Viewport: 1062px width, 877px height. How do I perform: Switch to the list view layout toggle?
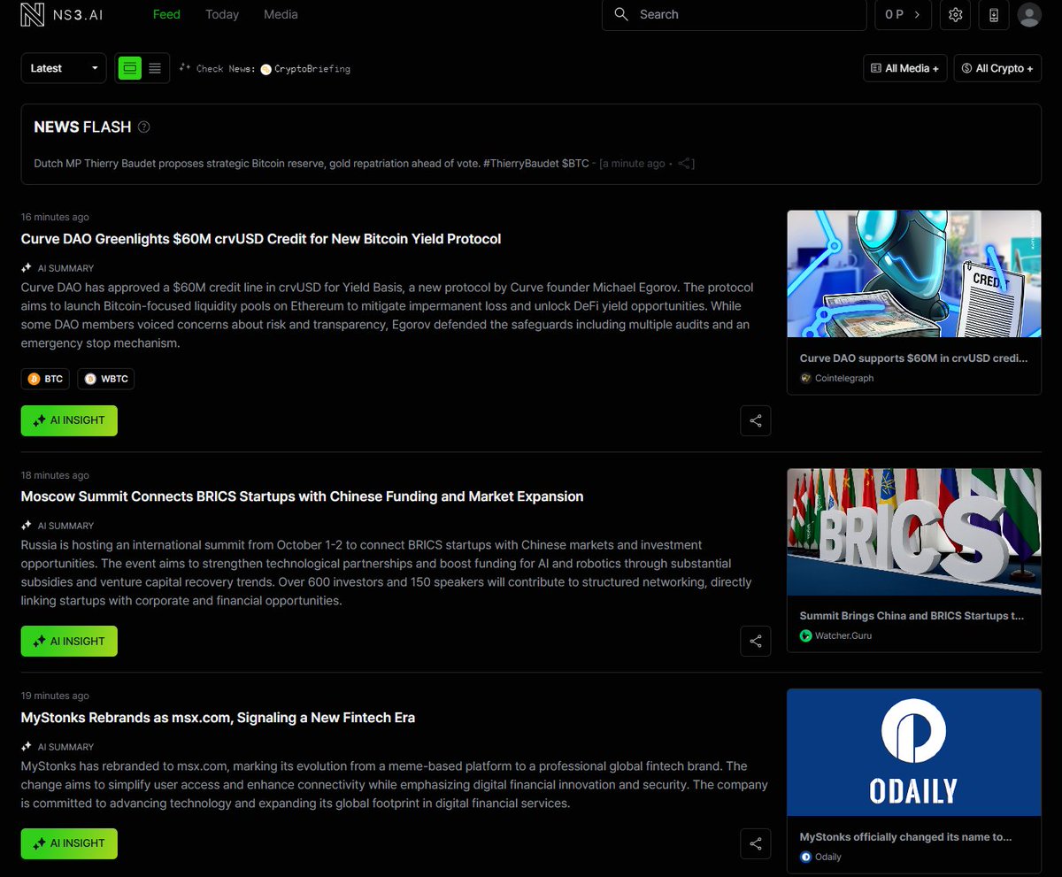[x=155, y=68]
